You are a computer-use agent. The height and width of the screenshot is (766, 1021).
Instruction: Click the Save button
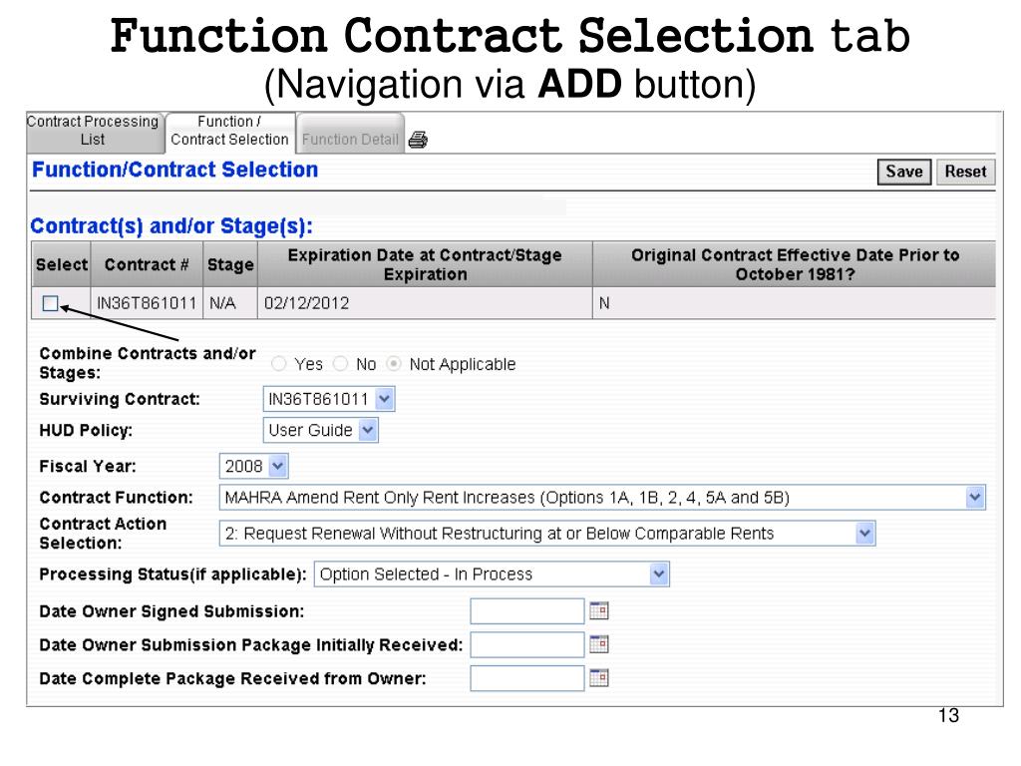[x=903, y=172]
